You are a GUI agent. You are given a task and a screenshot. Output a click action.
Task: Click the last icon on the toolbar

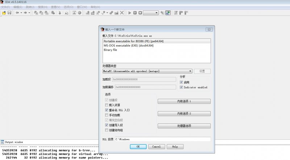tap(186, 13)
